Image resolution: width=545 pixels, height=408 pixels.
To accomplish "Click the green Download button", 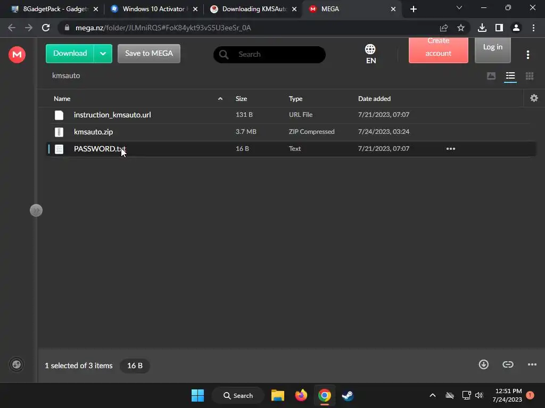I will tap(70, 54).
